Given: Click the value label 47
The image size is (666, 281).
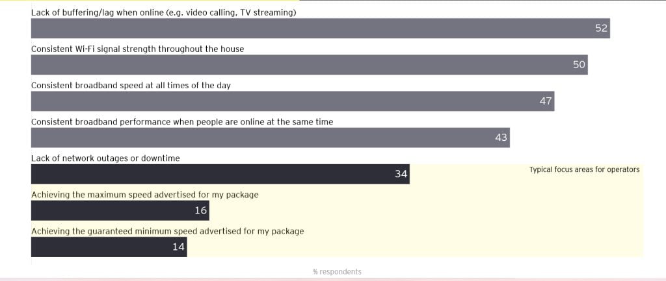Looking at the screenshot, I should pos(546,101).
